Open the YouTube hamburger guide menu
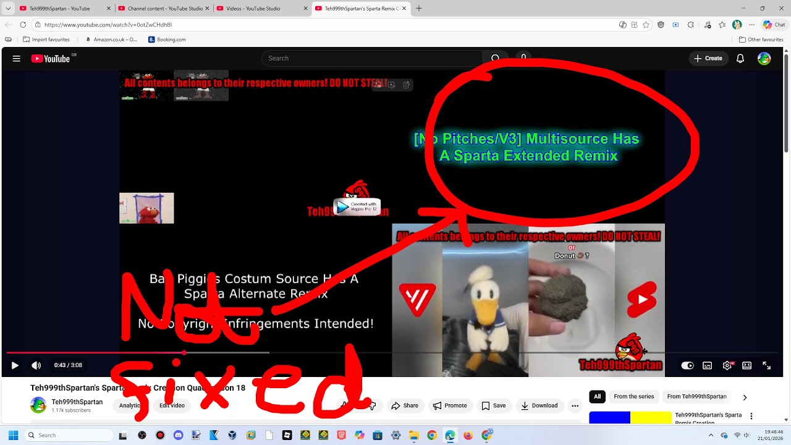Image resolution: width=791 pixels, height=445 pixels. click(x=17, y=59)
